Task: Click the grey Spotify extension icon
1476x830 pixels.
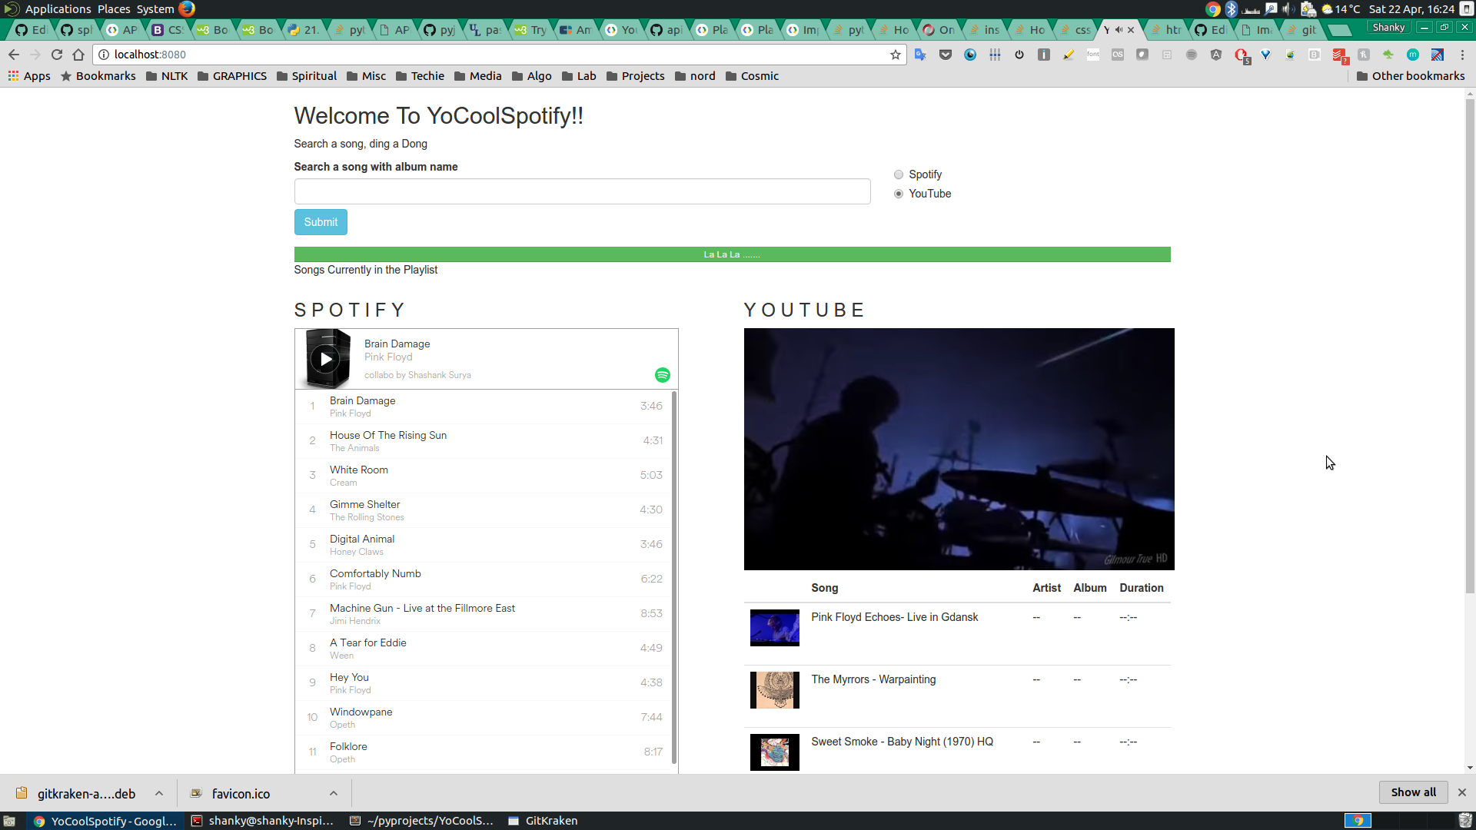Action: pyautogui.click(x=1192, y=55)
